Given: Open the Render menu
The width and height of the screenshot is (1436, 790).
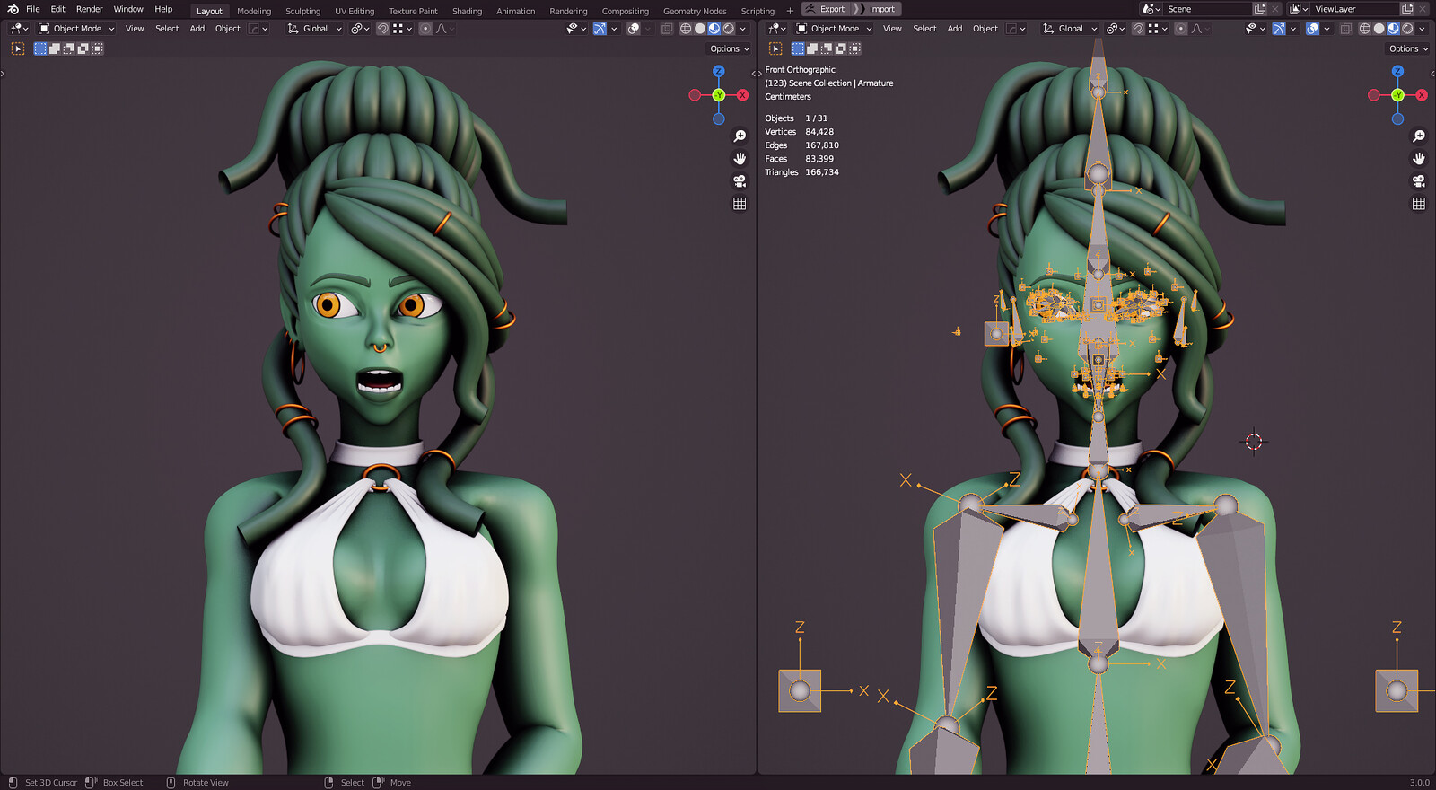Looking at the screenshot, I should pos(89,9).
